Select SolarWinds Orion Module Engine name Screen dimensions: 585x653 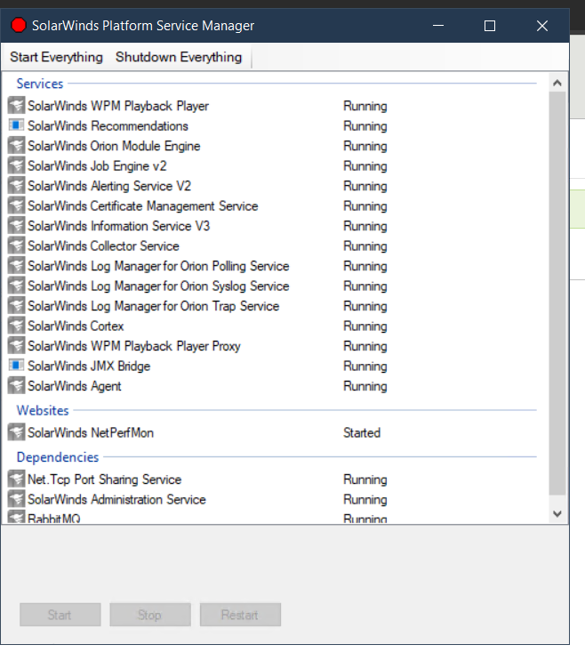[x=114, y=146]
